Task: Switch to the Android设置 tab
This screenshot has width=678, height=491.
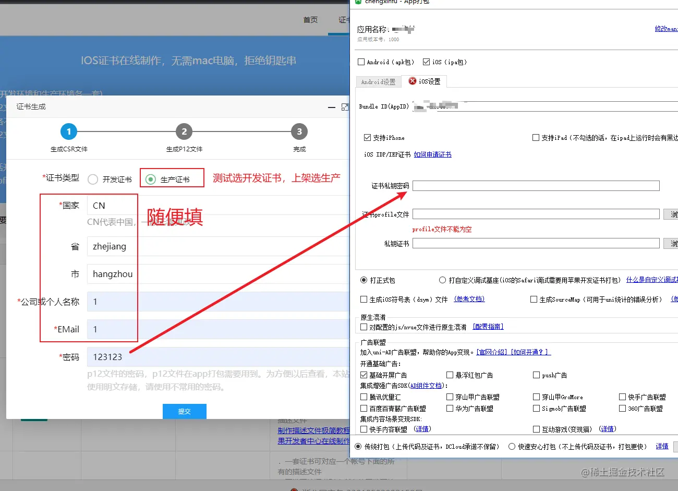Action: click(379, 82)
